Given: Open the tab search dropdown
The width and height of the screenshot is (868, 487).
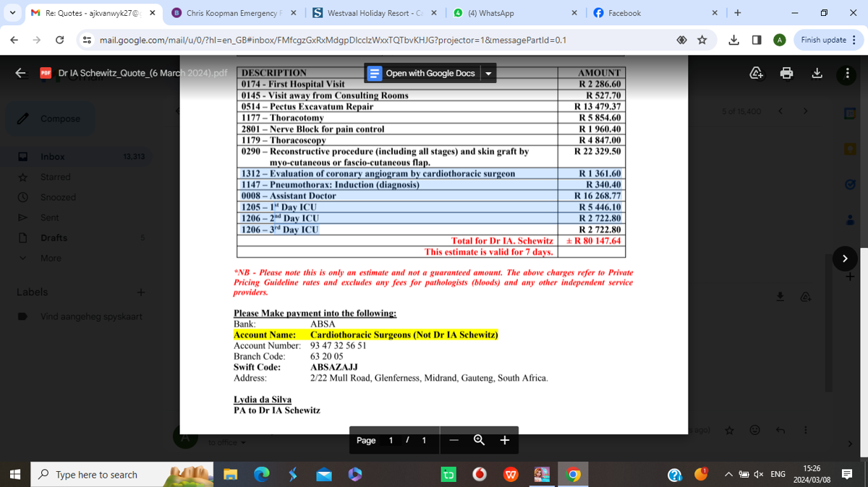Looking at the screenshot, I should point(12,13).
